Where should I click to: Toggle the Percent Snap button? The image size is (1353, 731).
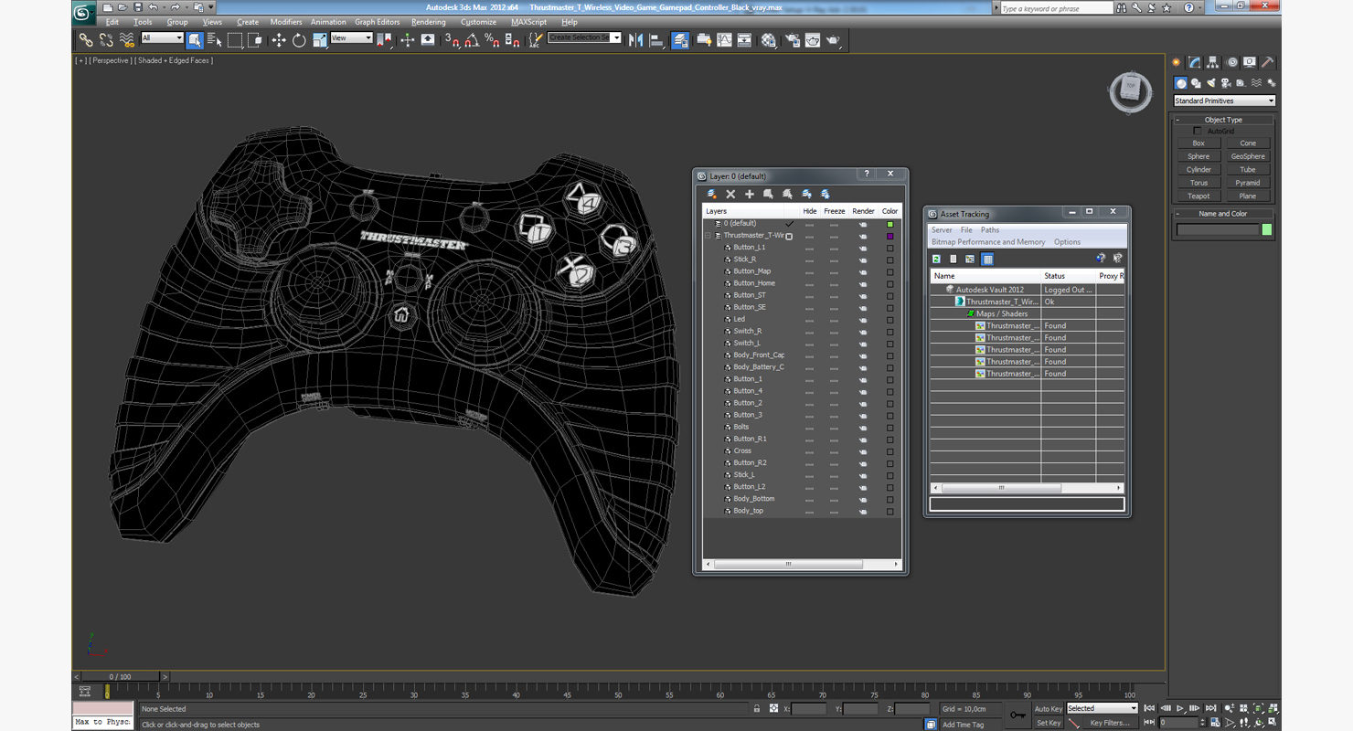[492, 40]
